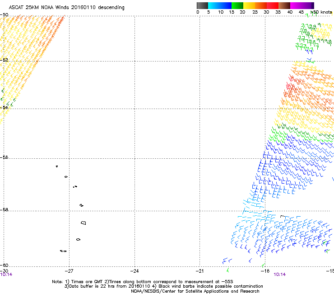Select the orange 25-30 knots legend segment

pyautogui.click(x=261, y=5)
